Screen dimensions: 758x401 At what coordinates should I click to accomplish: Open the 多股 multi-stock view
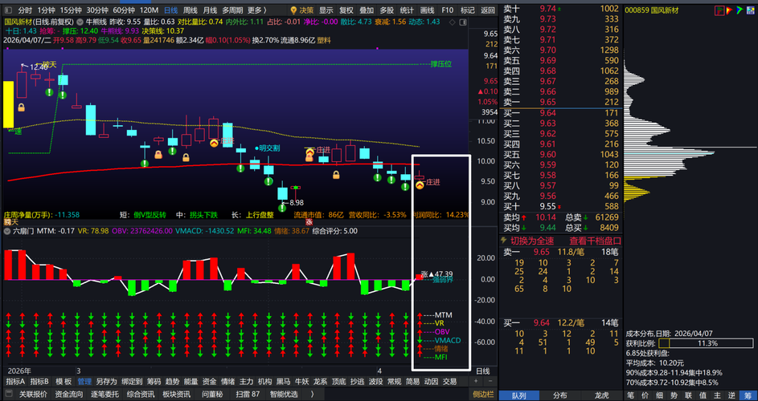(387, 10)
